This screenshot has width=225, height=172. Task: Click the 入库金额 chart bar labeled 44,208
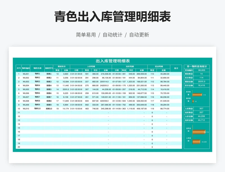click(x=196, y=142)
